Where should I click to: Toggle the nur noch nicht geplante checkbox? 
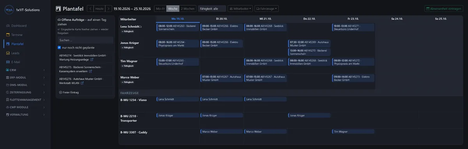(59, 47)
